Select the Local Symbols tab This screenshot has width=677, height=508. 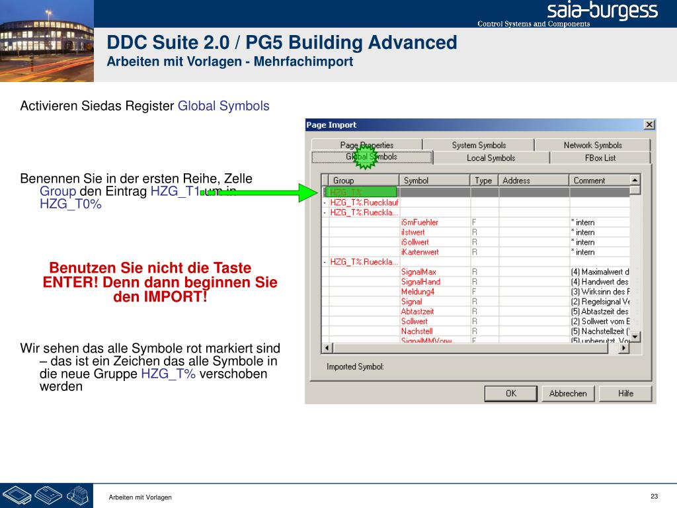[x=491, y=157]
